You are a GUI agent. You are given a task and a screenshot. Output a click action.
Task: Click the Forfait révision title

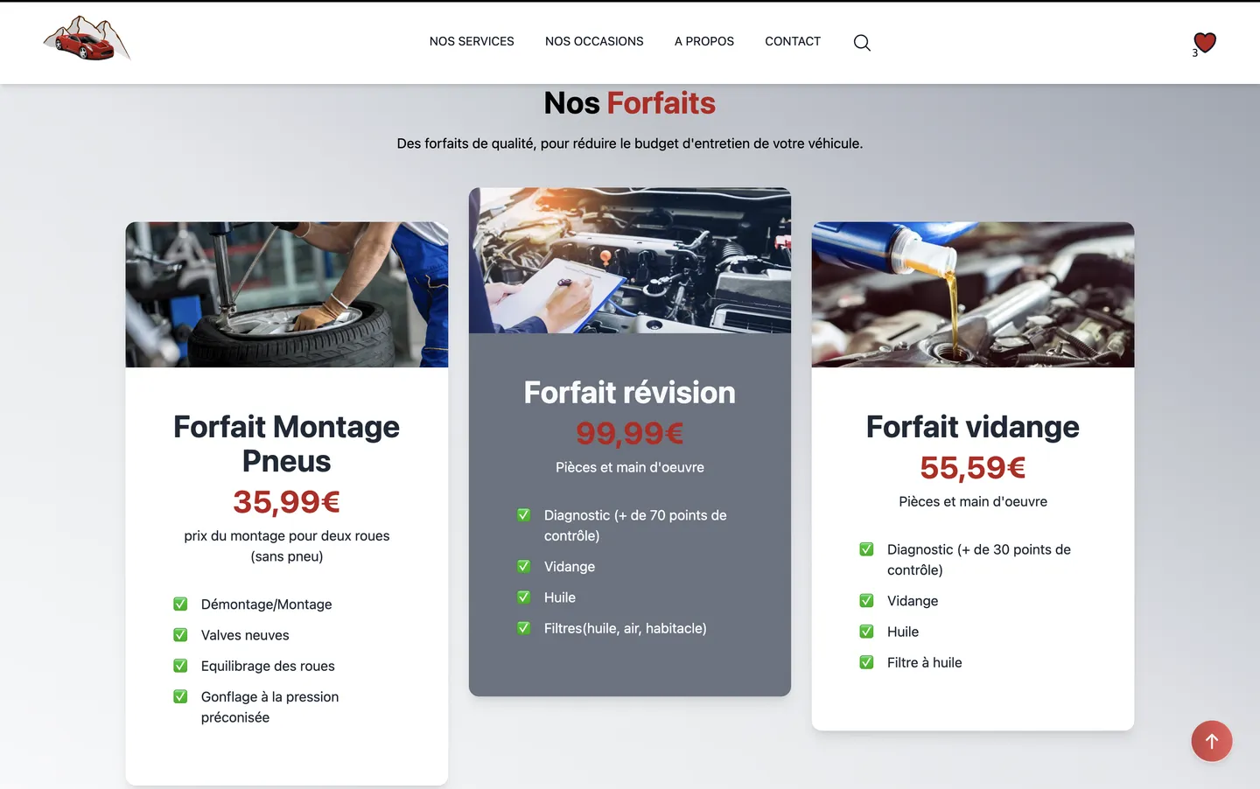[x=630, y=393]
